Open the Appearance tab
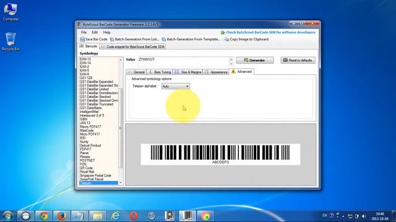Viewport: 396px width, 222px height. coord(216,72)
